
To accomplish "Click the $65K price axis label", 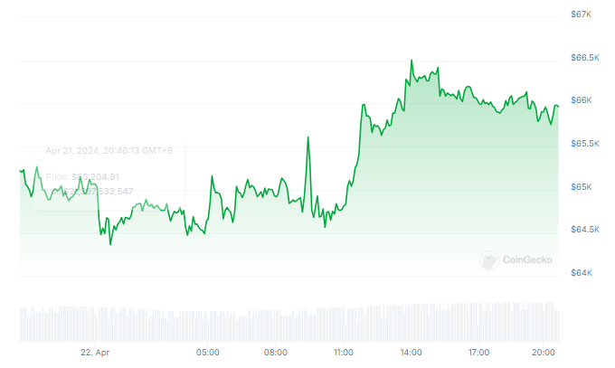I will [581, 187].
